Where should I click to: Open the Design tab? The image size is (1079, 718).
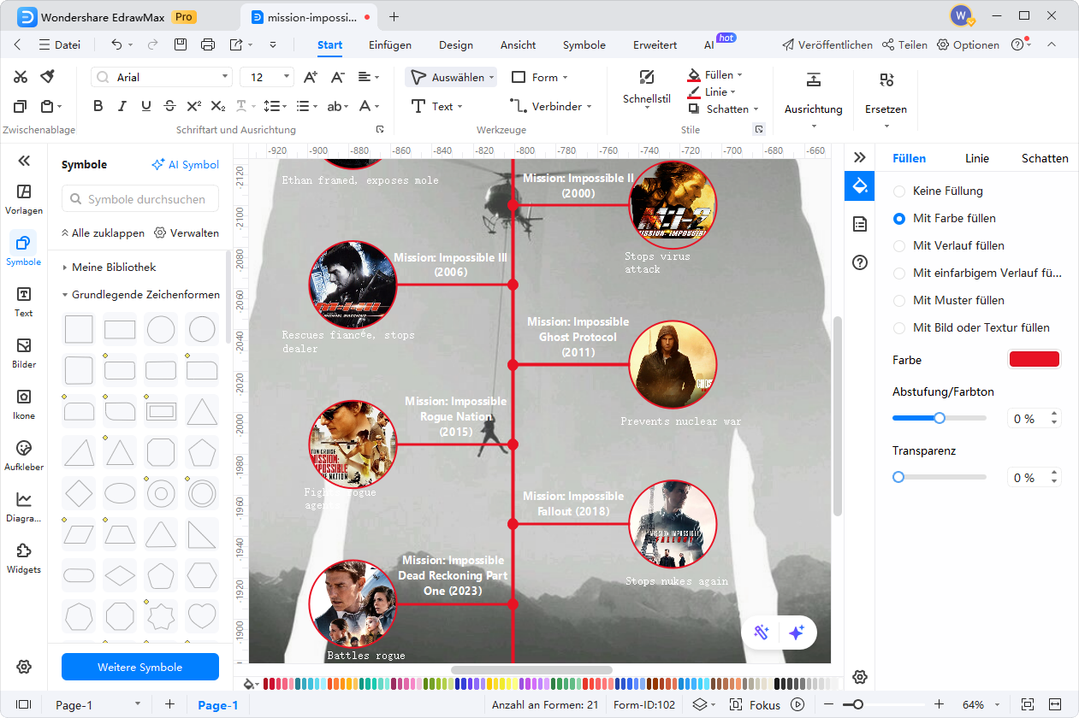pos(456,44)
